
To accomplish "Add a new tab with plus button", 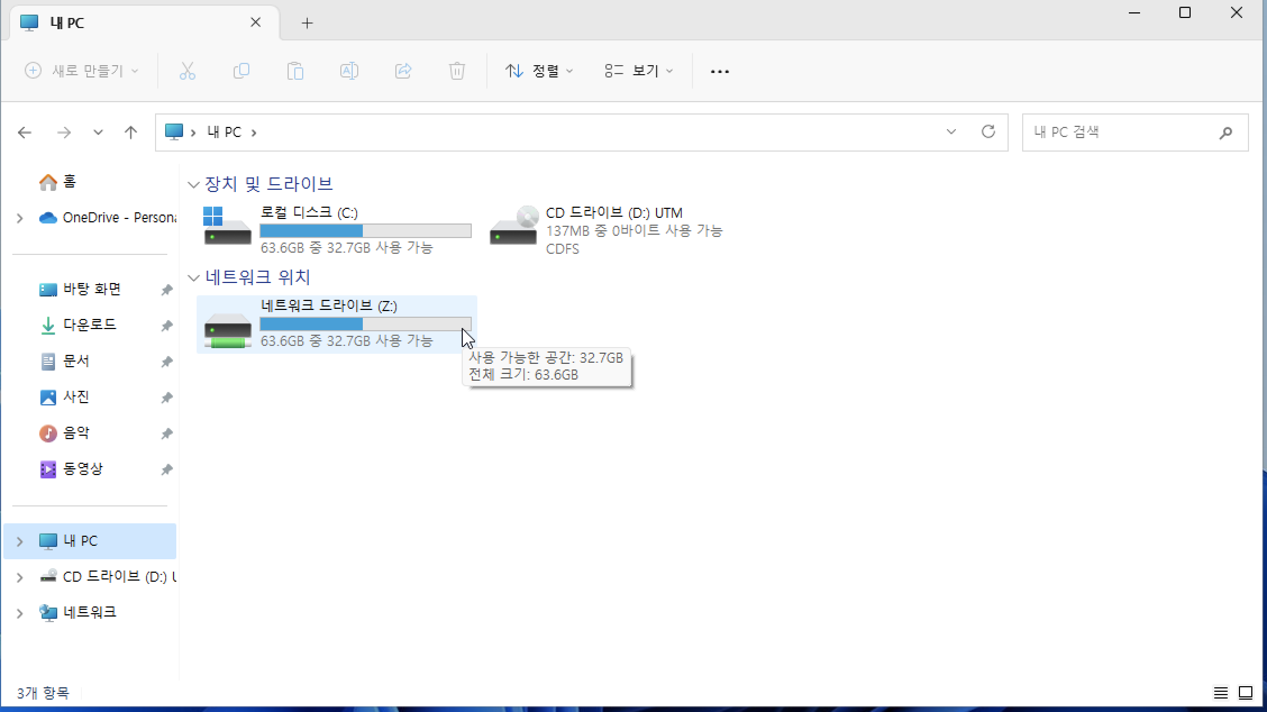I will coord(307,23).
